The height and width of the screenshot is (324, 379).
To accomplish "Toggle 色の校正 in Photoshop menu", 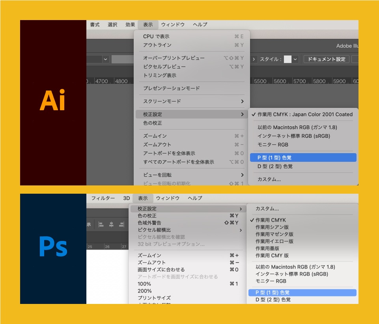I will (188, 216).
